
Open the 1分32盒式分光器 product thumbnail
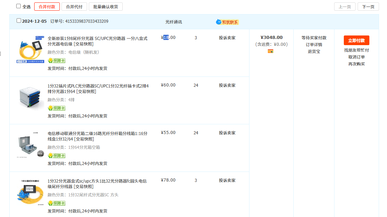30,193
